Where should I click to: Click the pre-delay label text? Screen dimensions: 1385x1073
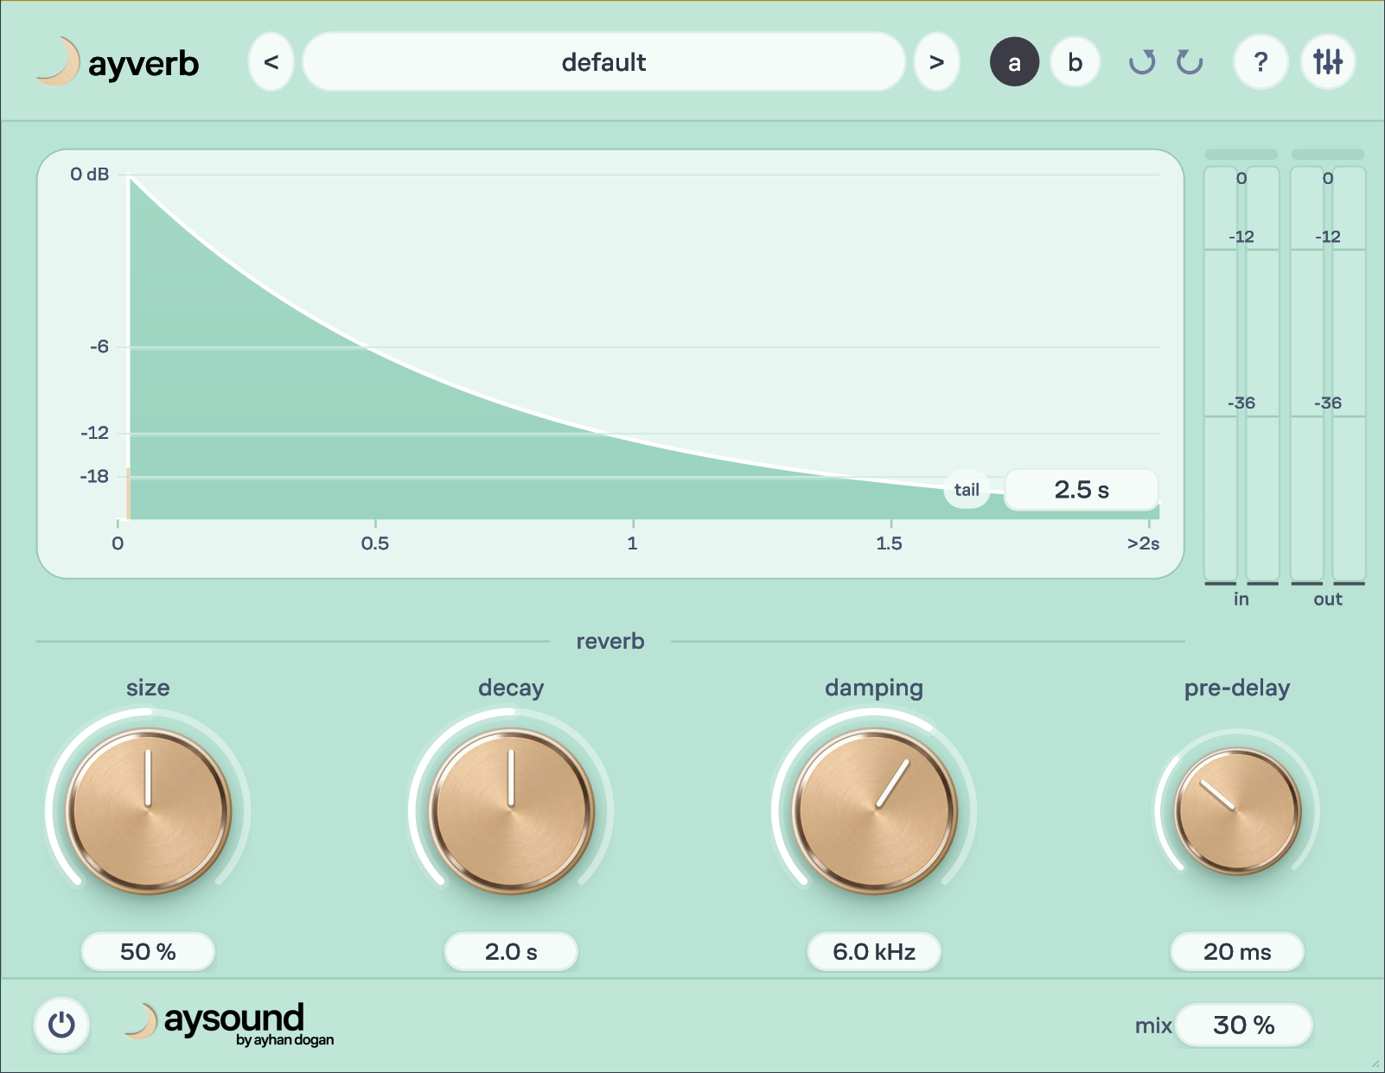point(1237,689)
